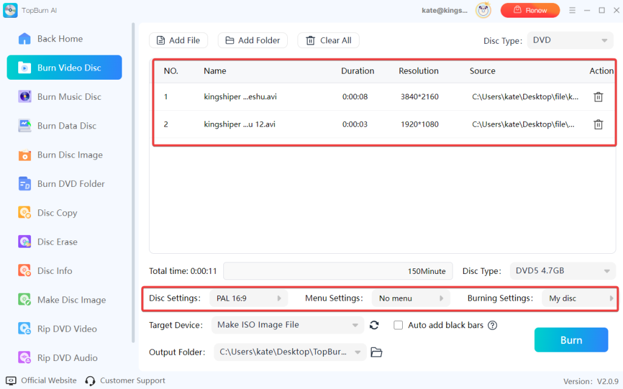The width and height of the screenshot is (623, 389).
Task: Remove the second video with the trash icon
Action: coord(598,124)
